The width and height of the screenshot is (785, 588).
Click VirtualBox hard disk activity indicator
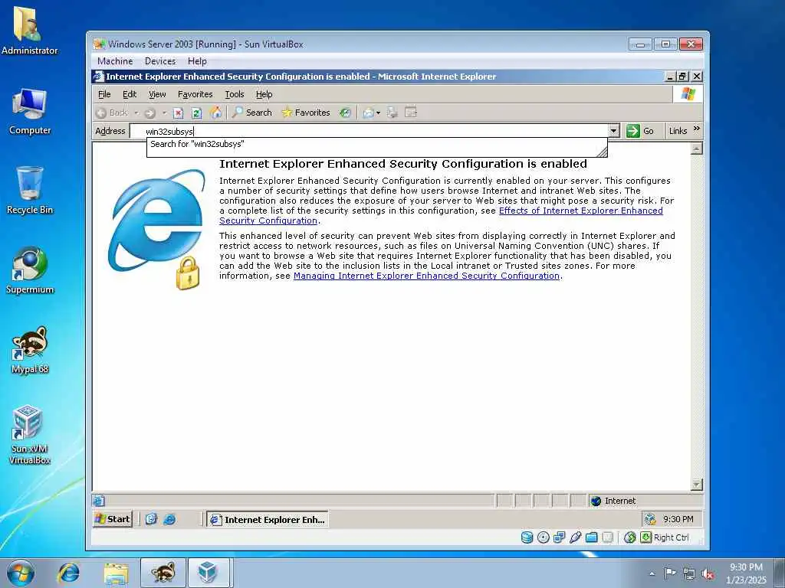[527, 537]
